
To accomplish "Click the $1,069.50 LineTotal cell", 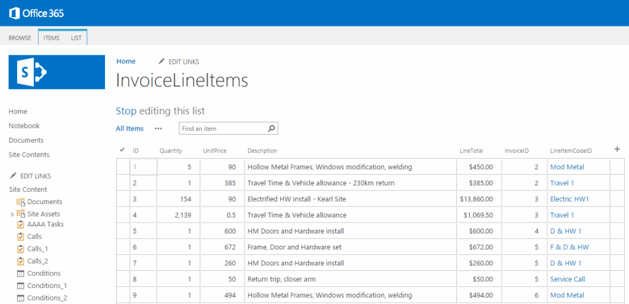I will pos(479,215).
